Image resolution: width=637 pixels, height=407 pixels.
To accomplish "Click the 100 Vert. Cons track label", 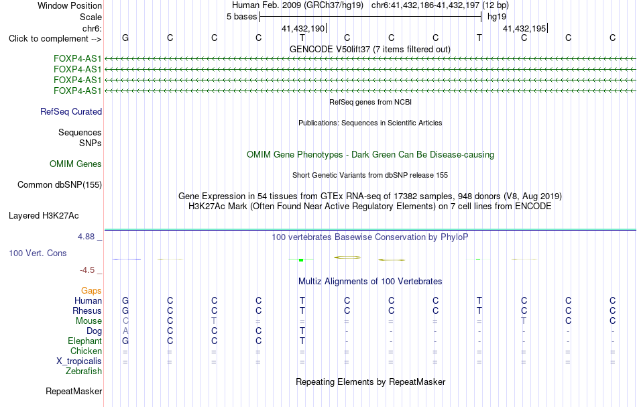I will coord(38,253).
